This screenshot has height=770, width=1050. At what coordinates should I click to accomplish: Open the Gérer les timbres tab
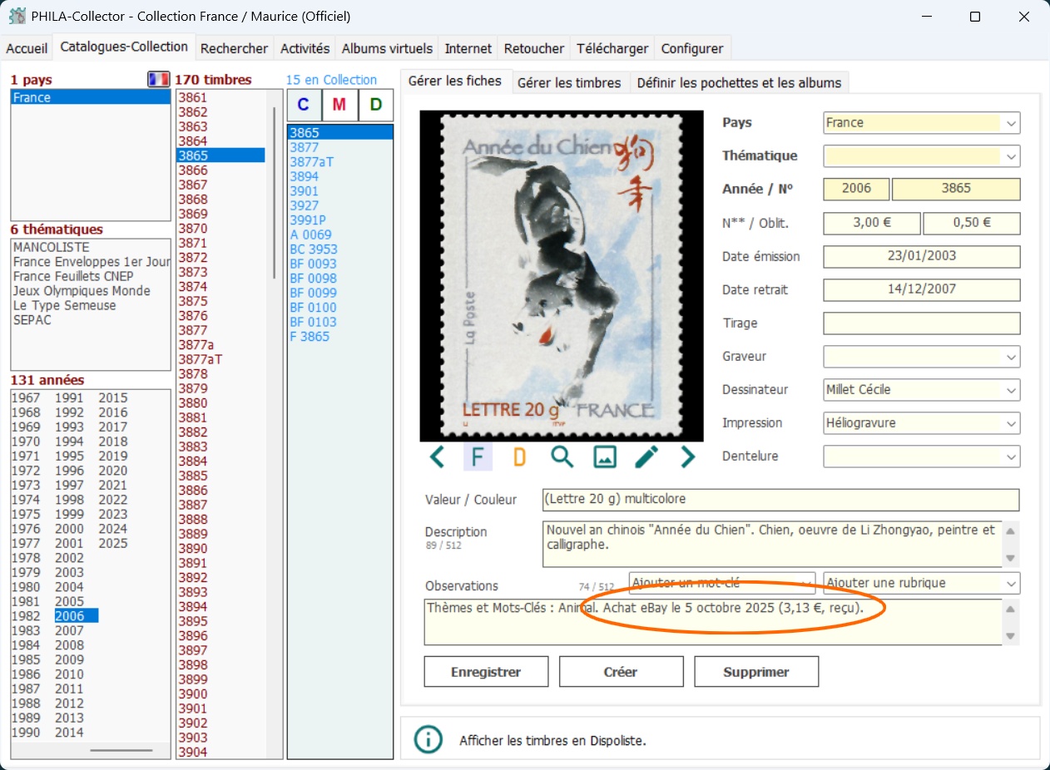569,82
